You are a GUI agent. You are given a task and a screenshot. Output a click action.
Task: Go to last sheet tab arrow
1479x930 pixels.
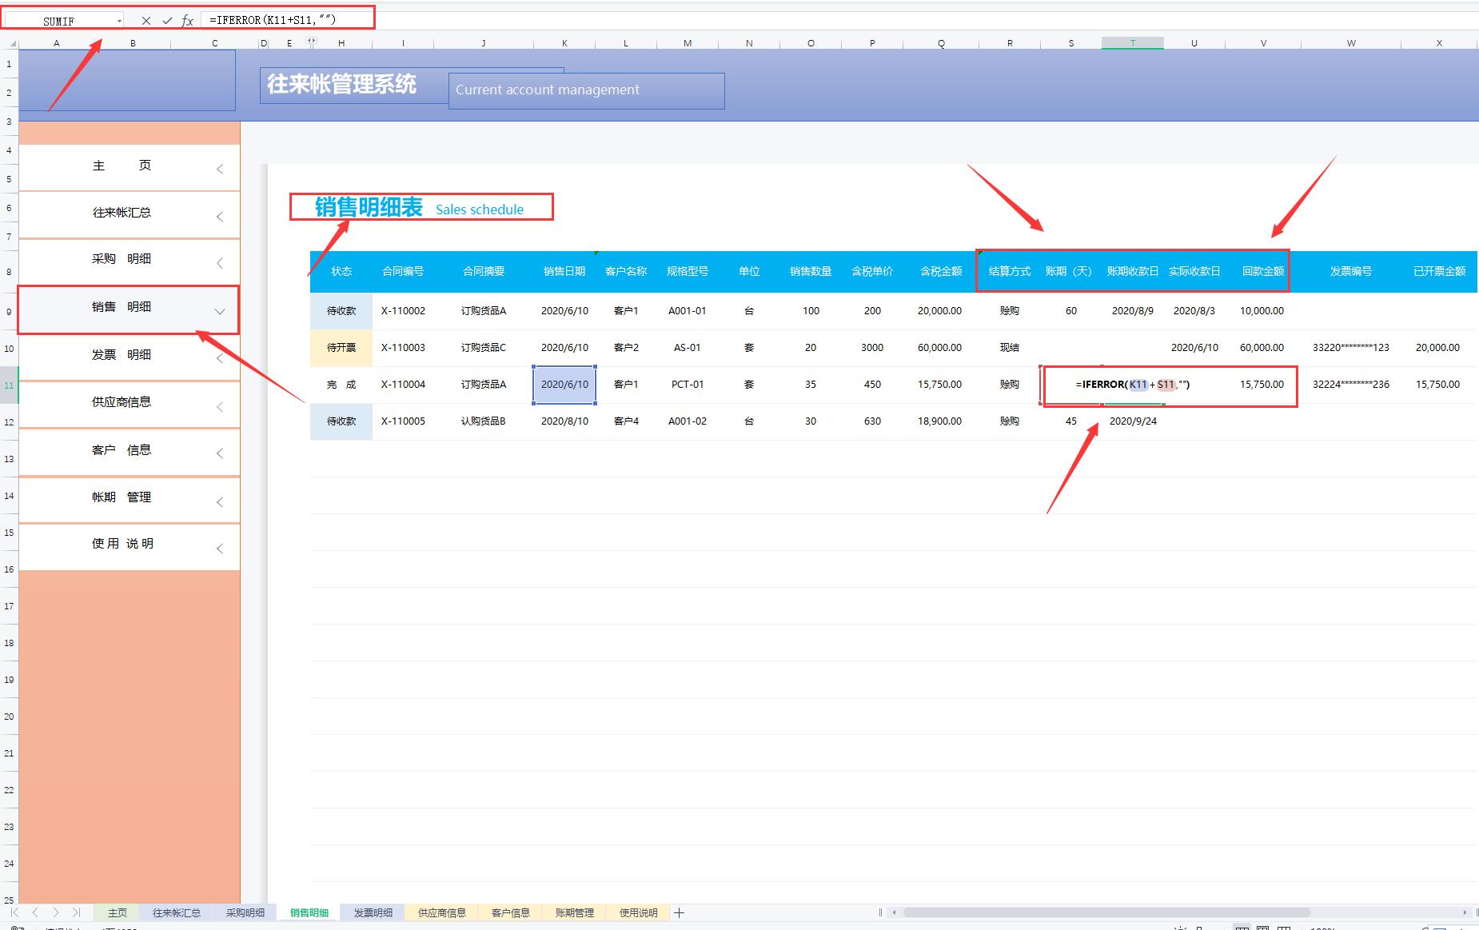point(76,912)
